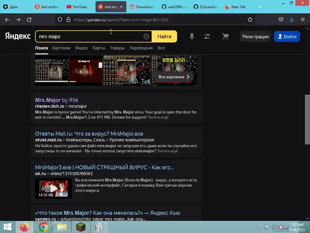
Task: Open Yandex search settings sliders icon
Action: pyautogui.click(x=207, y=36)
